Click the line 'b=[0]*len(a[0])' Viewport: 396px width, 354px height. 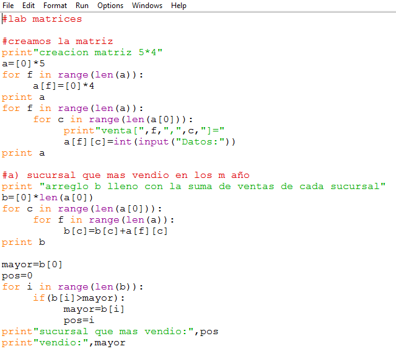48,198
